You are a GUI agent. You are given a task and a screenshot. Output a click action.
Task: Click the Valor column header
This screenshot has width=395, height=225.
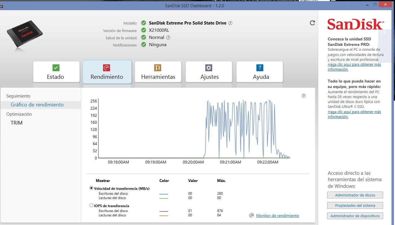click(x=193, y=181)
